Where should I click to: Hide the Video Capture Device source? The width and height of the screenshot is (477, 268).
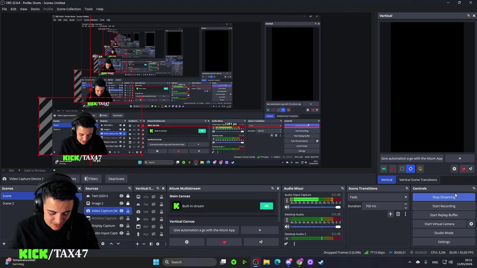point(121,211)
